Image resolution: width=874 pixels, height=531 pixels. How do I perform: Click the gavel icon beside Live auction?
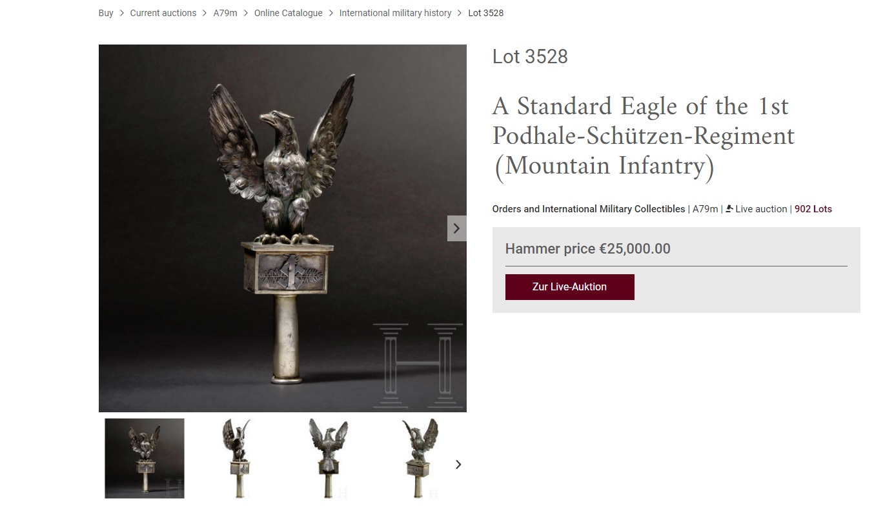[729, 209]
